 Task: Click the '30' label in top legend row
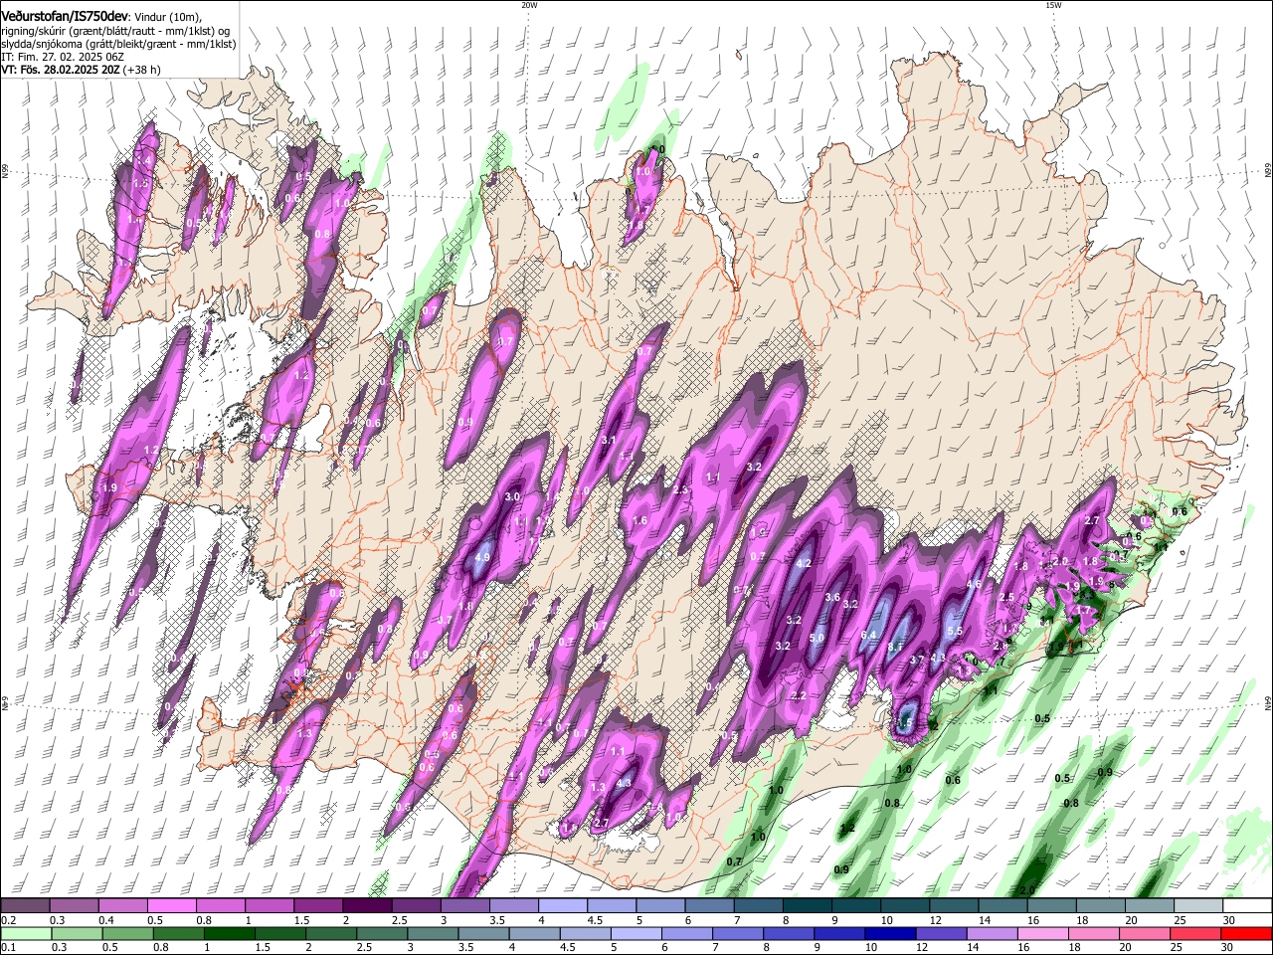coord(1229,920)
